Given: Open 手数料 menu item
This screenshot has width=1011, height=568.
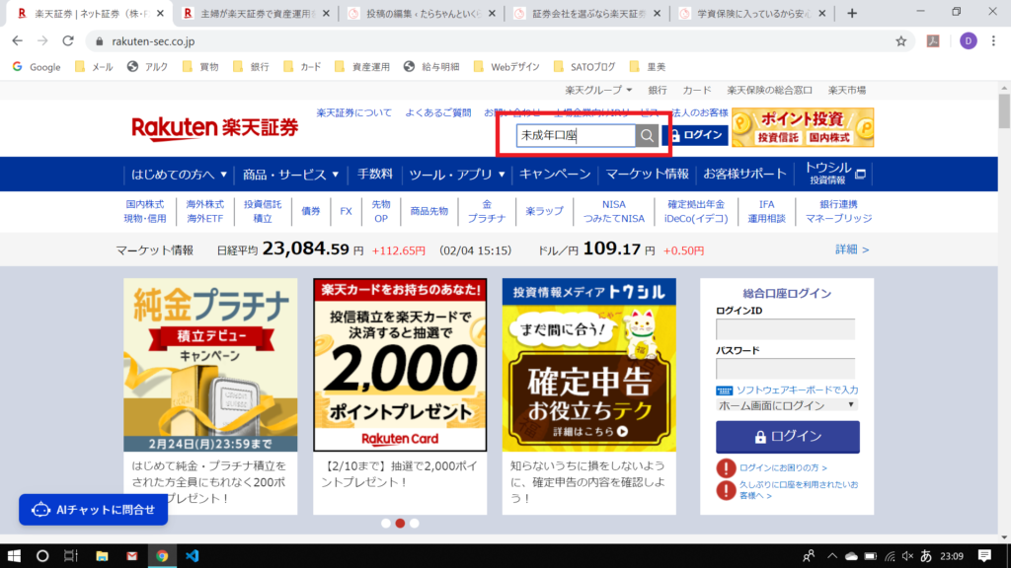Looking at the screenshot, I should [374, 174].
